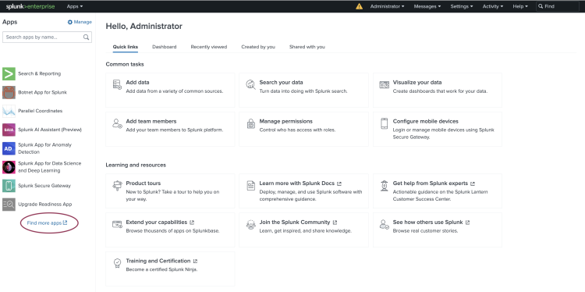This screenshot has height=292, width=585.
Task: Click the Configure mobile devices title
Action: pos(425,121)
